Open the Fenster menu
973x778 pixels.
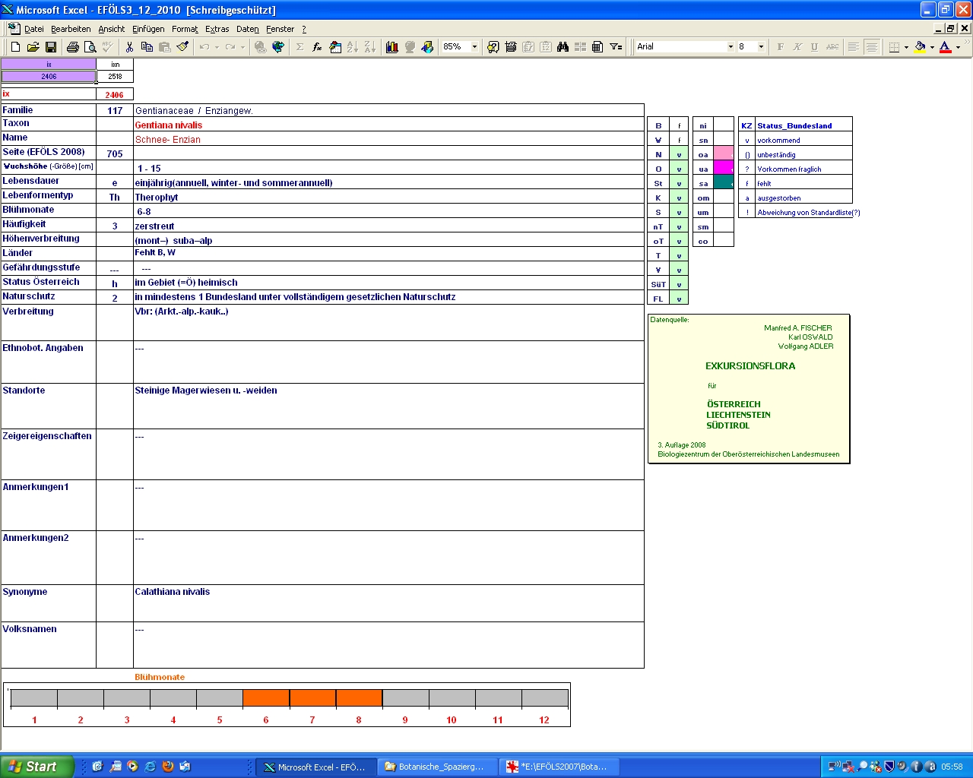280,29
